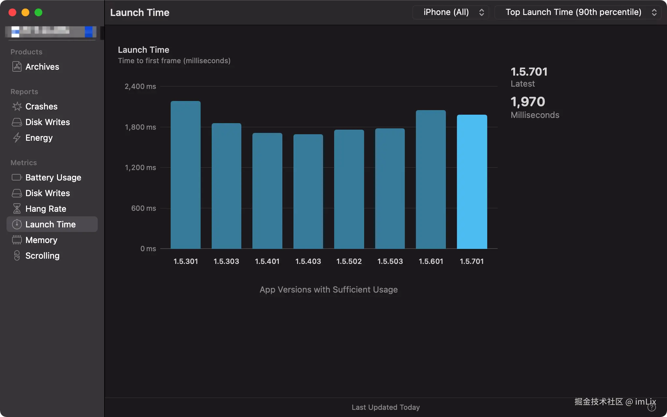Click the Energy lightning bolt icon
This screenshot has height=417, width=667.
pos(17,138)
